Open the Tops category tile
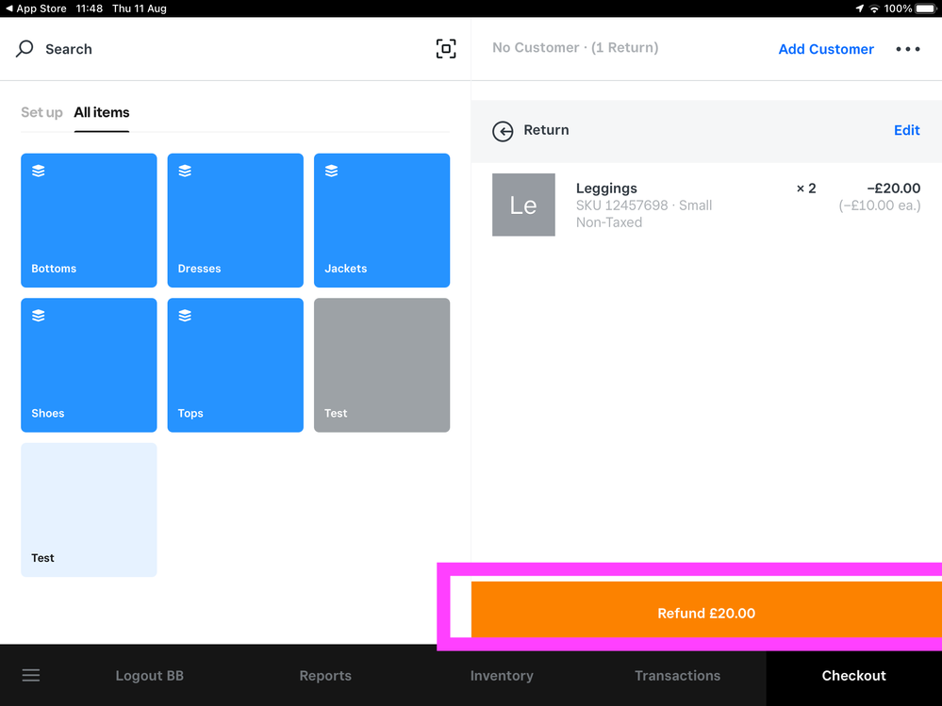942x706 pixels. (x=235, y=365)
